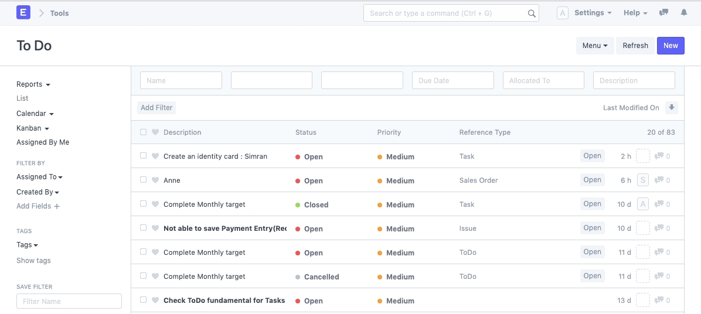
Task: Click the 'A' user avatar in navbar
Action: (562, 13)
